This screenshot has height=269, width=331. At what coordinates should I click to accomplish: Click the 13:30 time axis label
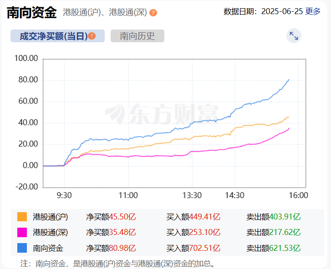192,195
